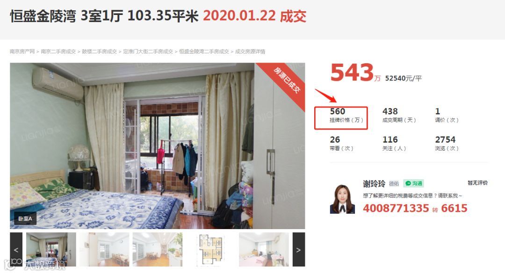The width and height of the screenshot is (505, 274).
Task: Click the previous thumbnails left arrow
Action: [x=16, y=250]
